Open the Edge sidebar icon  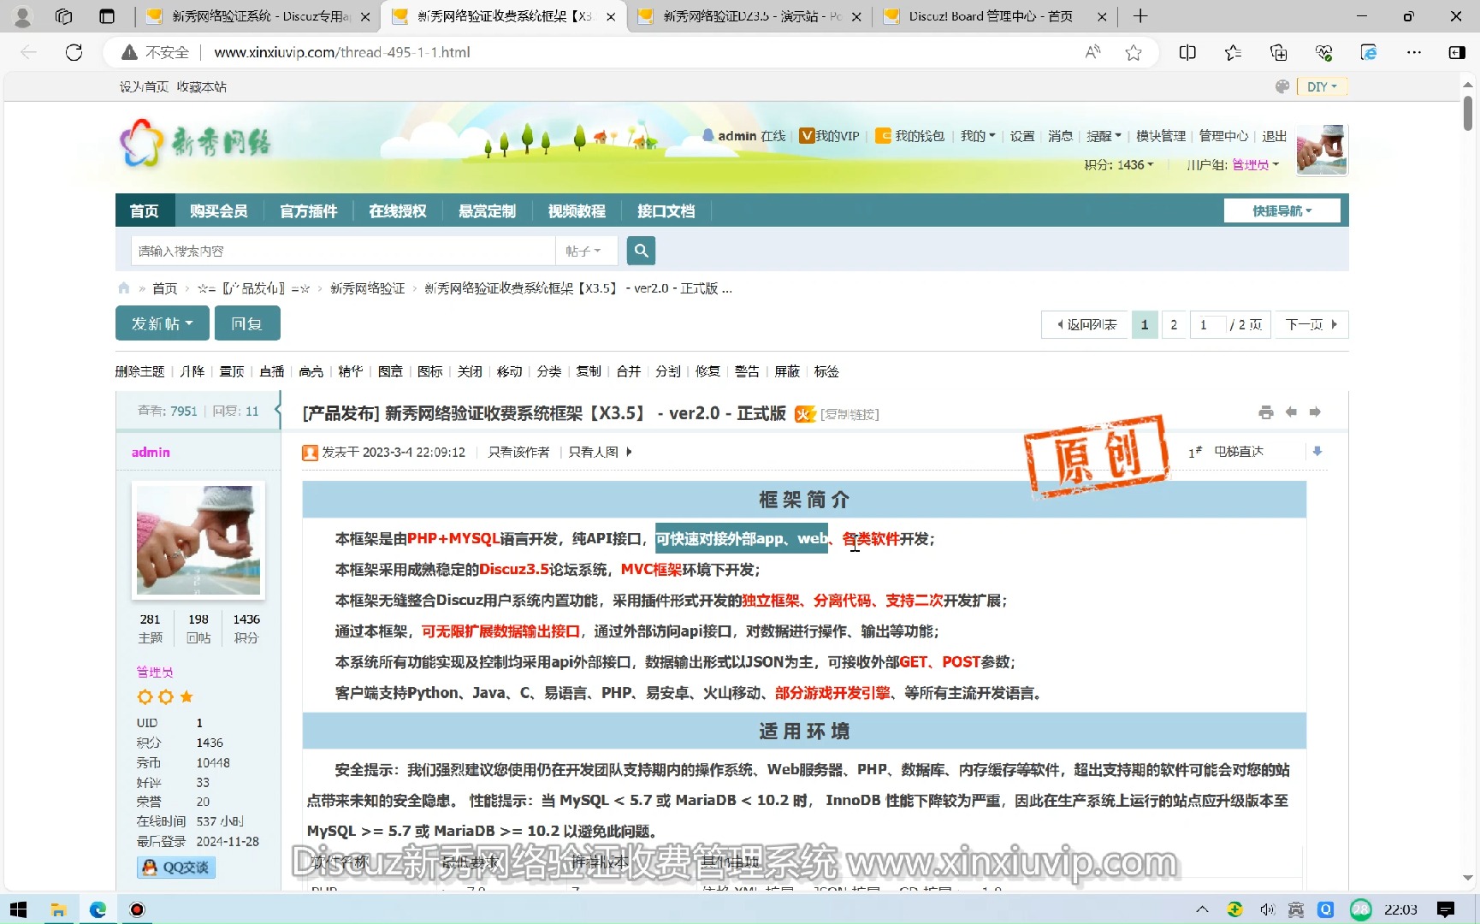point(1457,52)
